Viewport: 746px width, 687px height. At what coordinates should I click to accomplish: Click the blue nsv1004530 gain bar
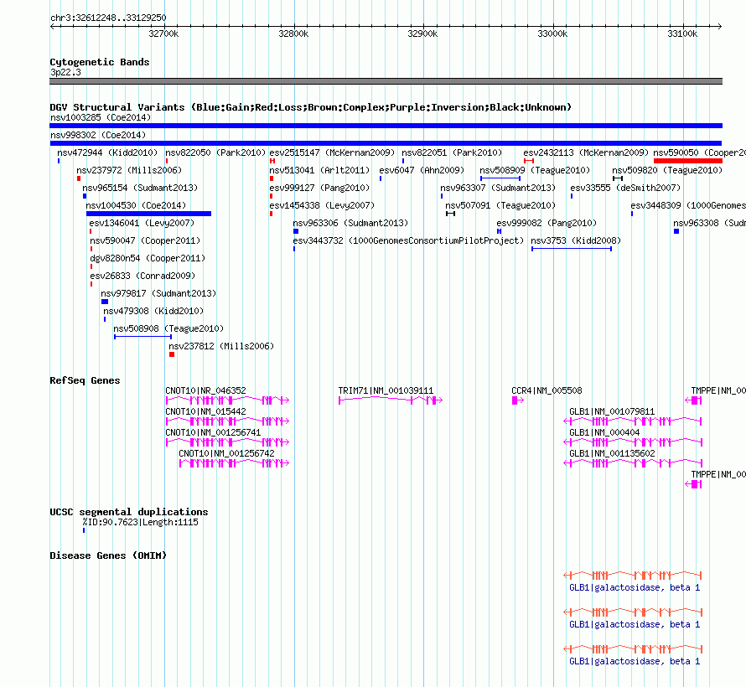148,214
